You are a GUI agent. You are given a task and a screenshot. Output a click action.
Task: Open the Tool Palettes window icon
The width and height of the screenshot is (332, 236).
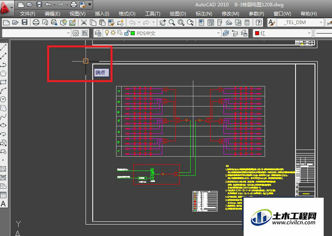(219, 22)
